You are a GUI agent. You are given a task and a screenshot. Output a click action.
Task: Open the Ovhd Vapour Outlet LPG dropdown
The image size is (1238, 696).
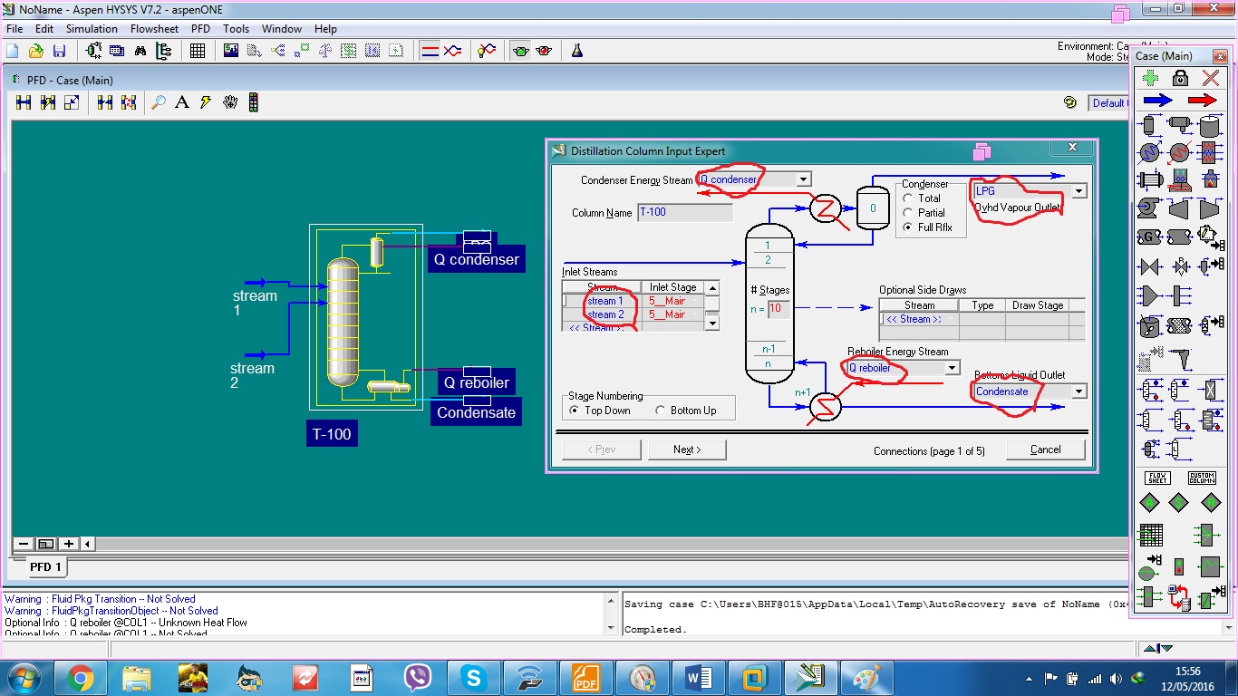tap(1078, 190)
